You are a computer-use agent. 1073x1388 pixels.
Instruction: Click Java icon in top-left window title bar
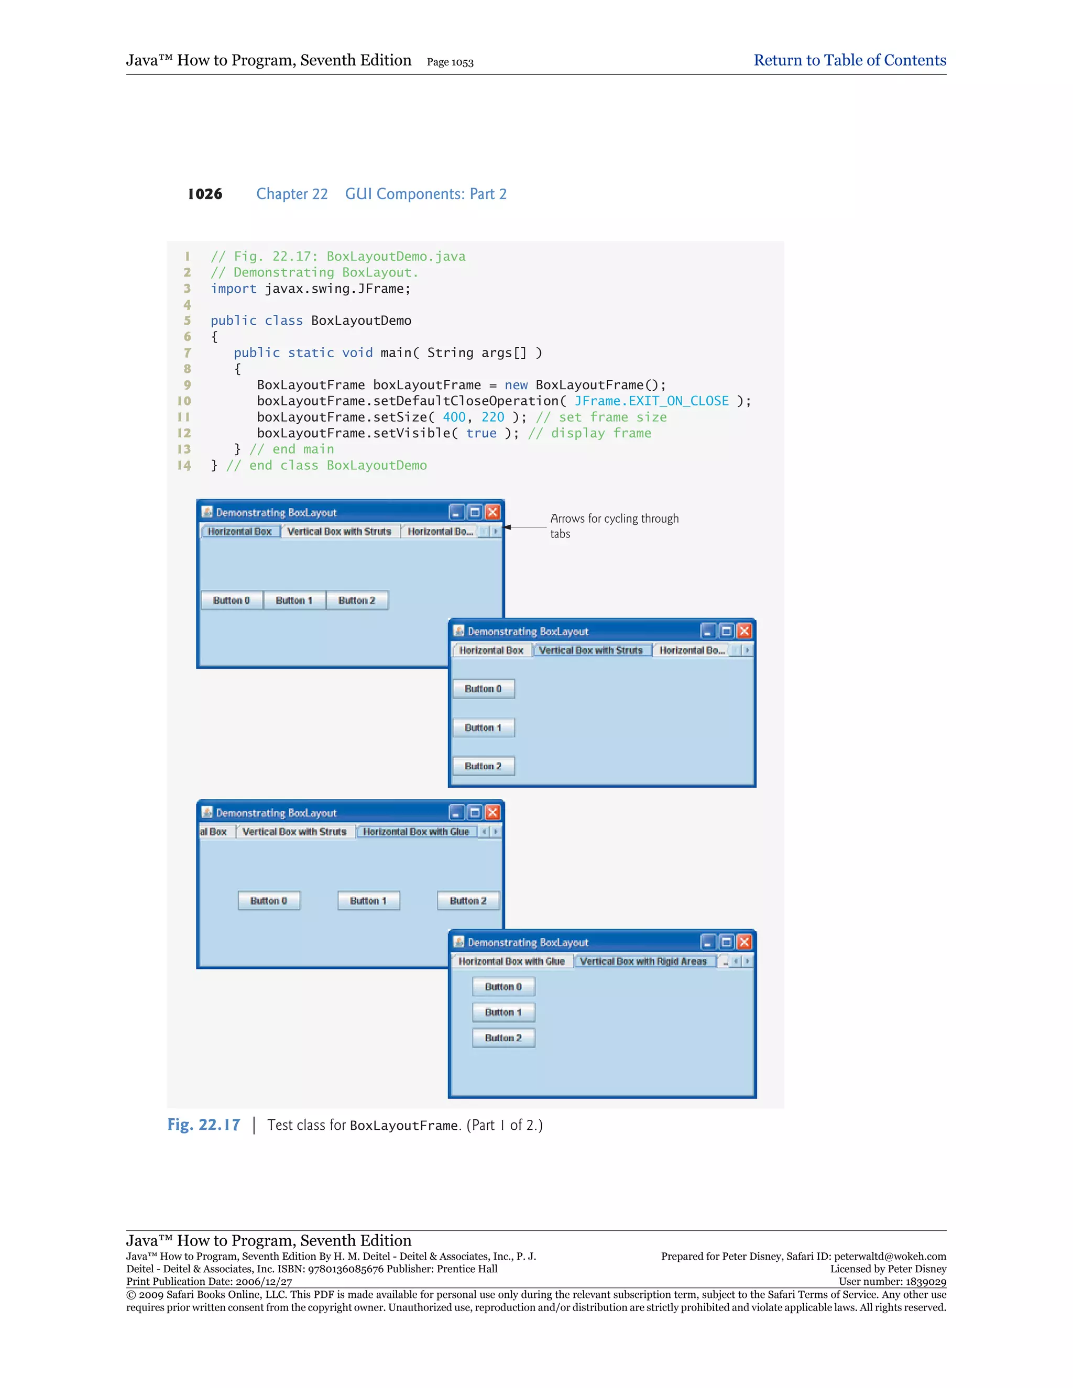tap(207, 512)
